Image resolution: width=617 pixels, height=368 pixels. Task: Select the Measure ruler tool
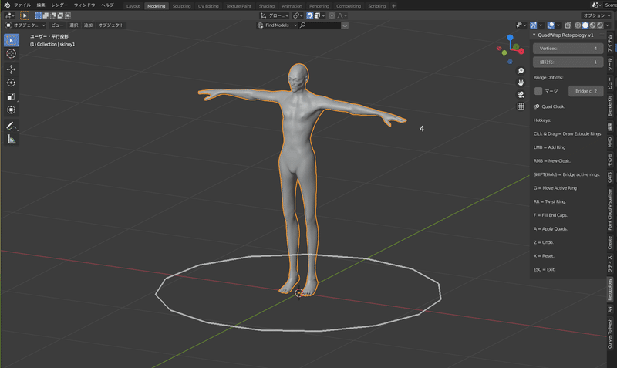pyautogui.click(x=11, y=140)
